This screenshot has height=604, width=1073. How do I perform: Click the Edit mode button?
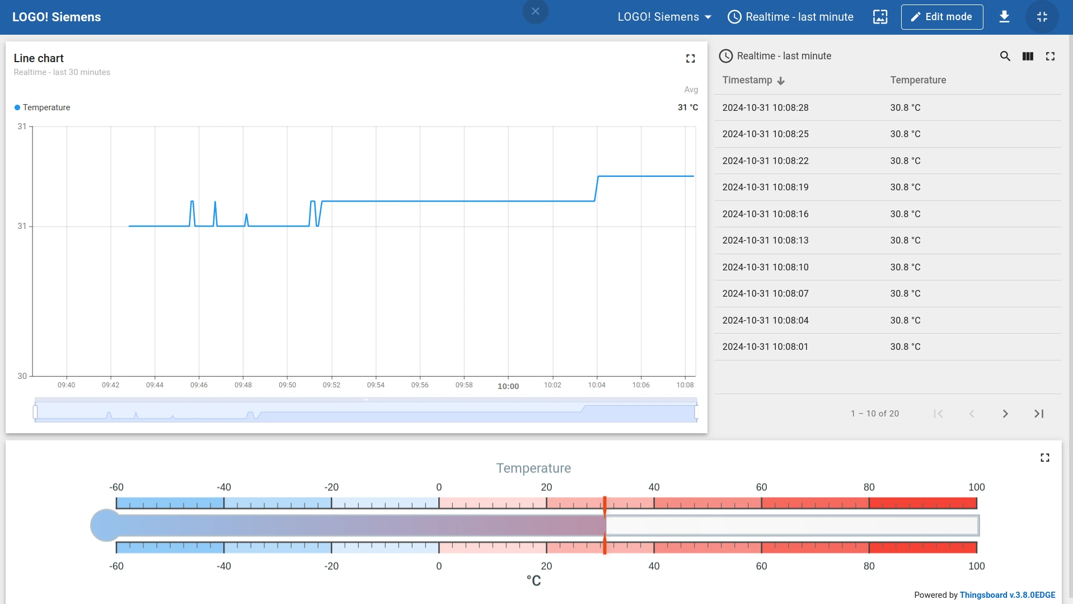click(941, 17)
